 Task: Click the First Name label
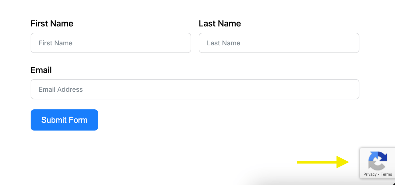click(x=52, y=23)
